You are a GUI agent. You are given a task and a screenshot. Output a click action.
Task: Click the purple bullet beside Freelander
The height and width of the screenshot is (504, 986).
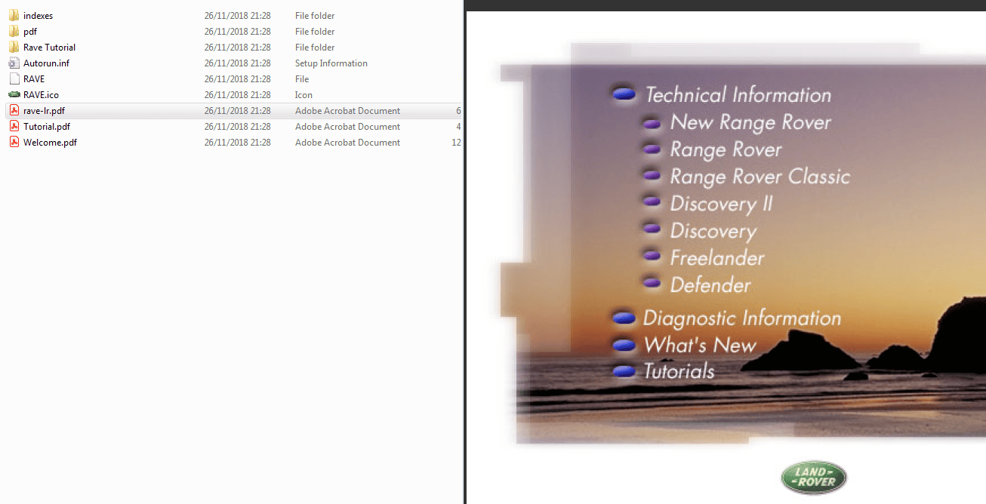651,256
